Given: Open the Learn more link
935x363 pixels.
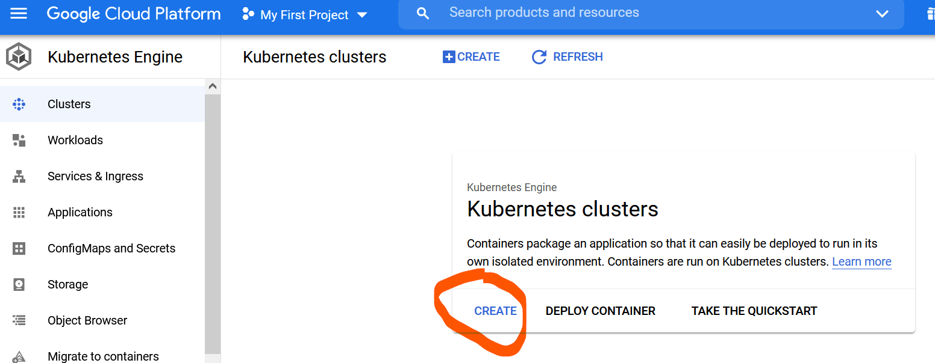Looking at the screenshot, I should tap(862, 261).
